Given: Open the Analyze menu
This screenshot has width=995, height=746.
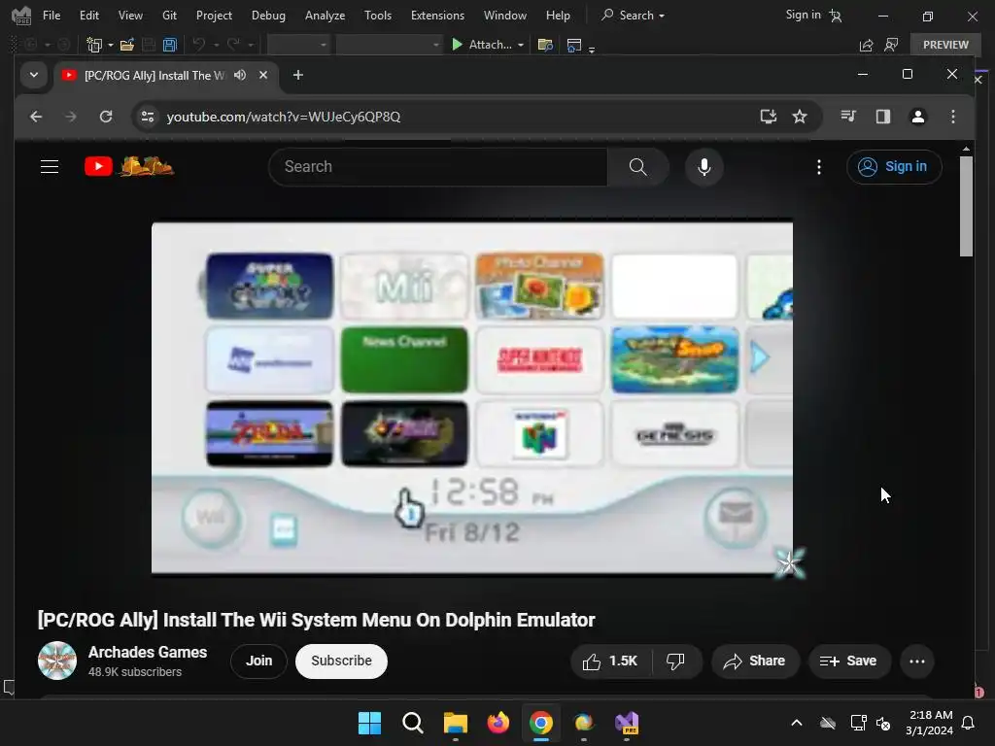Looking at the screenshot, I should (x=325, y=16).
